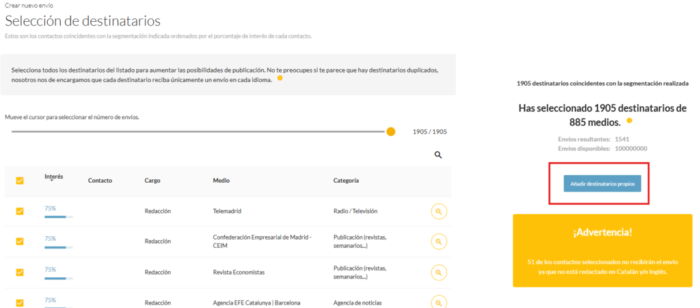Click the yellow ¡Advertencia! warning box

click(602, 250)
